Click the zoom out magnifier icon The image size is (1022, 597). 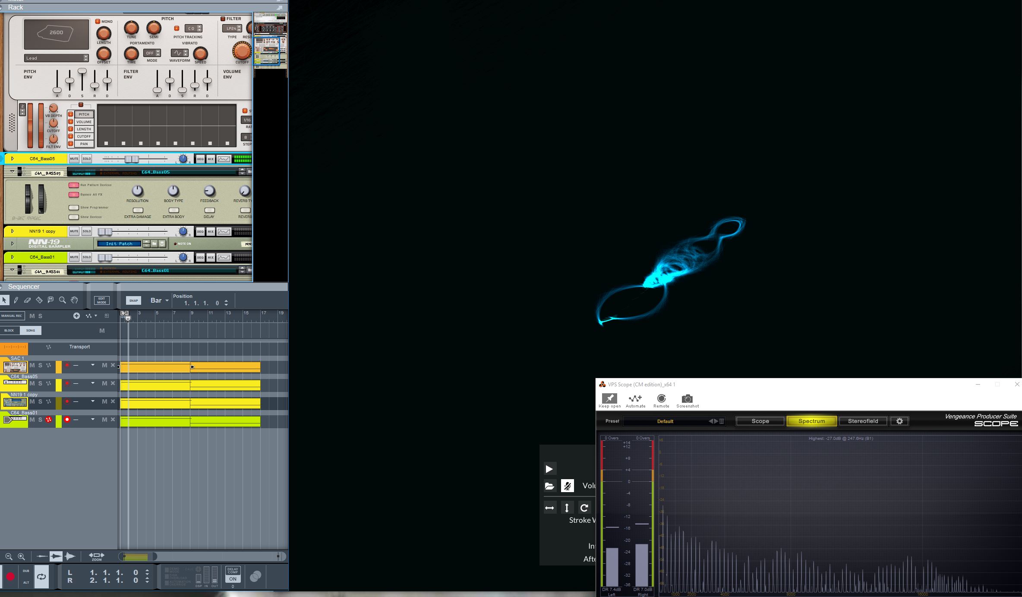click(x=9, y=557)
